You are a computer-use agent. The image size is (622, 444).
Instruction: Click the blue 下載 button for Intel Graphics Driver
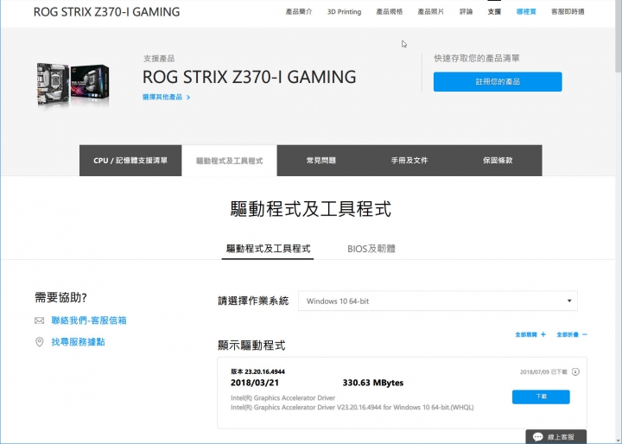541,396
